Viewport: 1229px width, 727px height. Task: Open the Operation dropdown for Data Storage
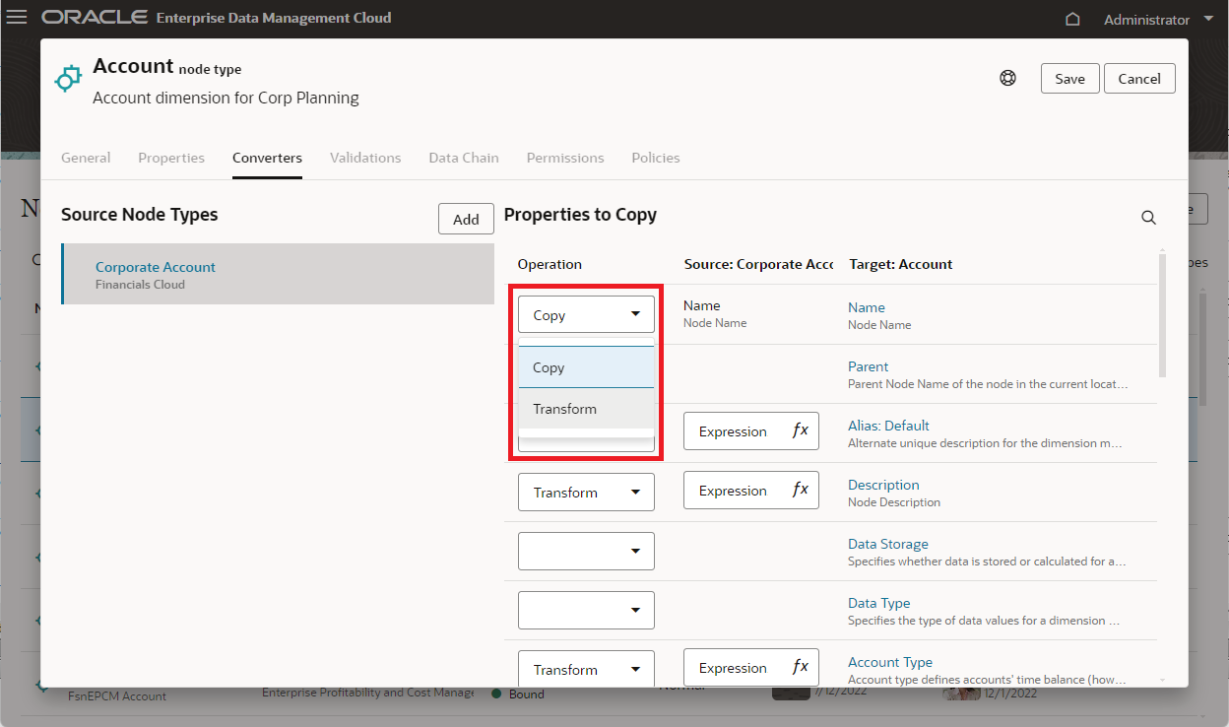586,551
